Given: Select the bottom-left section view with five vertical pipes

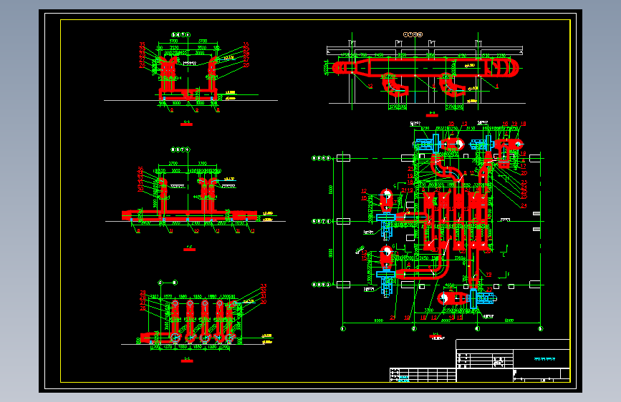Looking at the screenshot, I should [x=198, y=315].
